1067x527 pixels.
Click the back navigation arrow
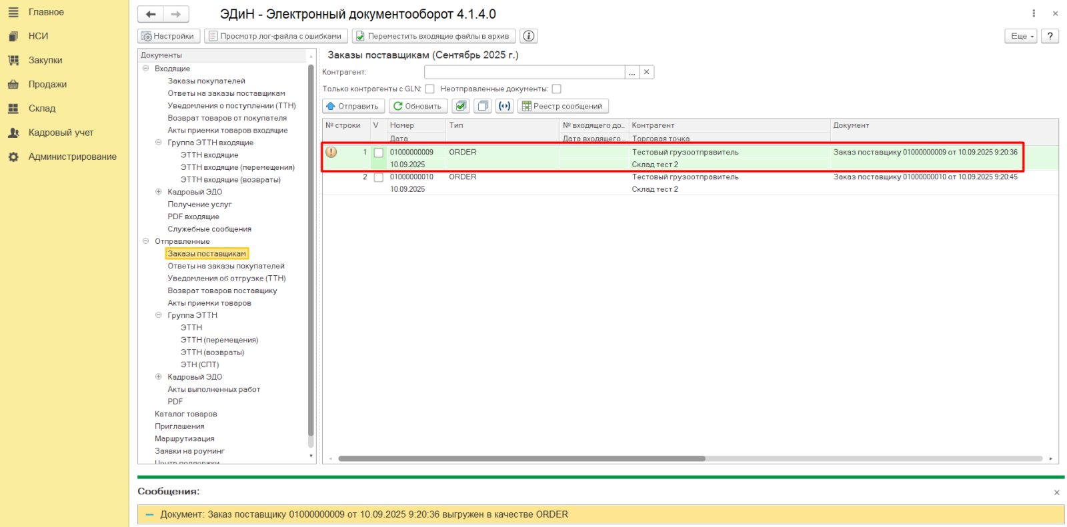[x=151, y=14]
